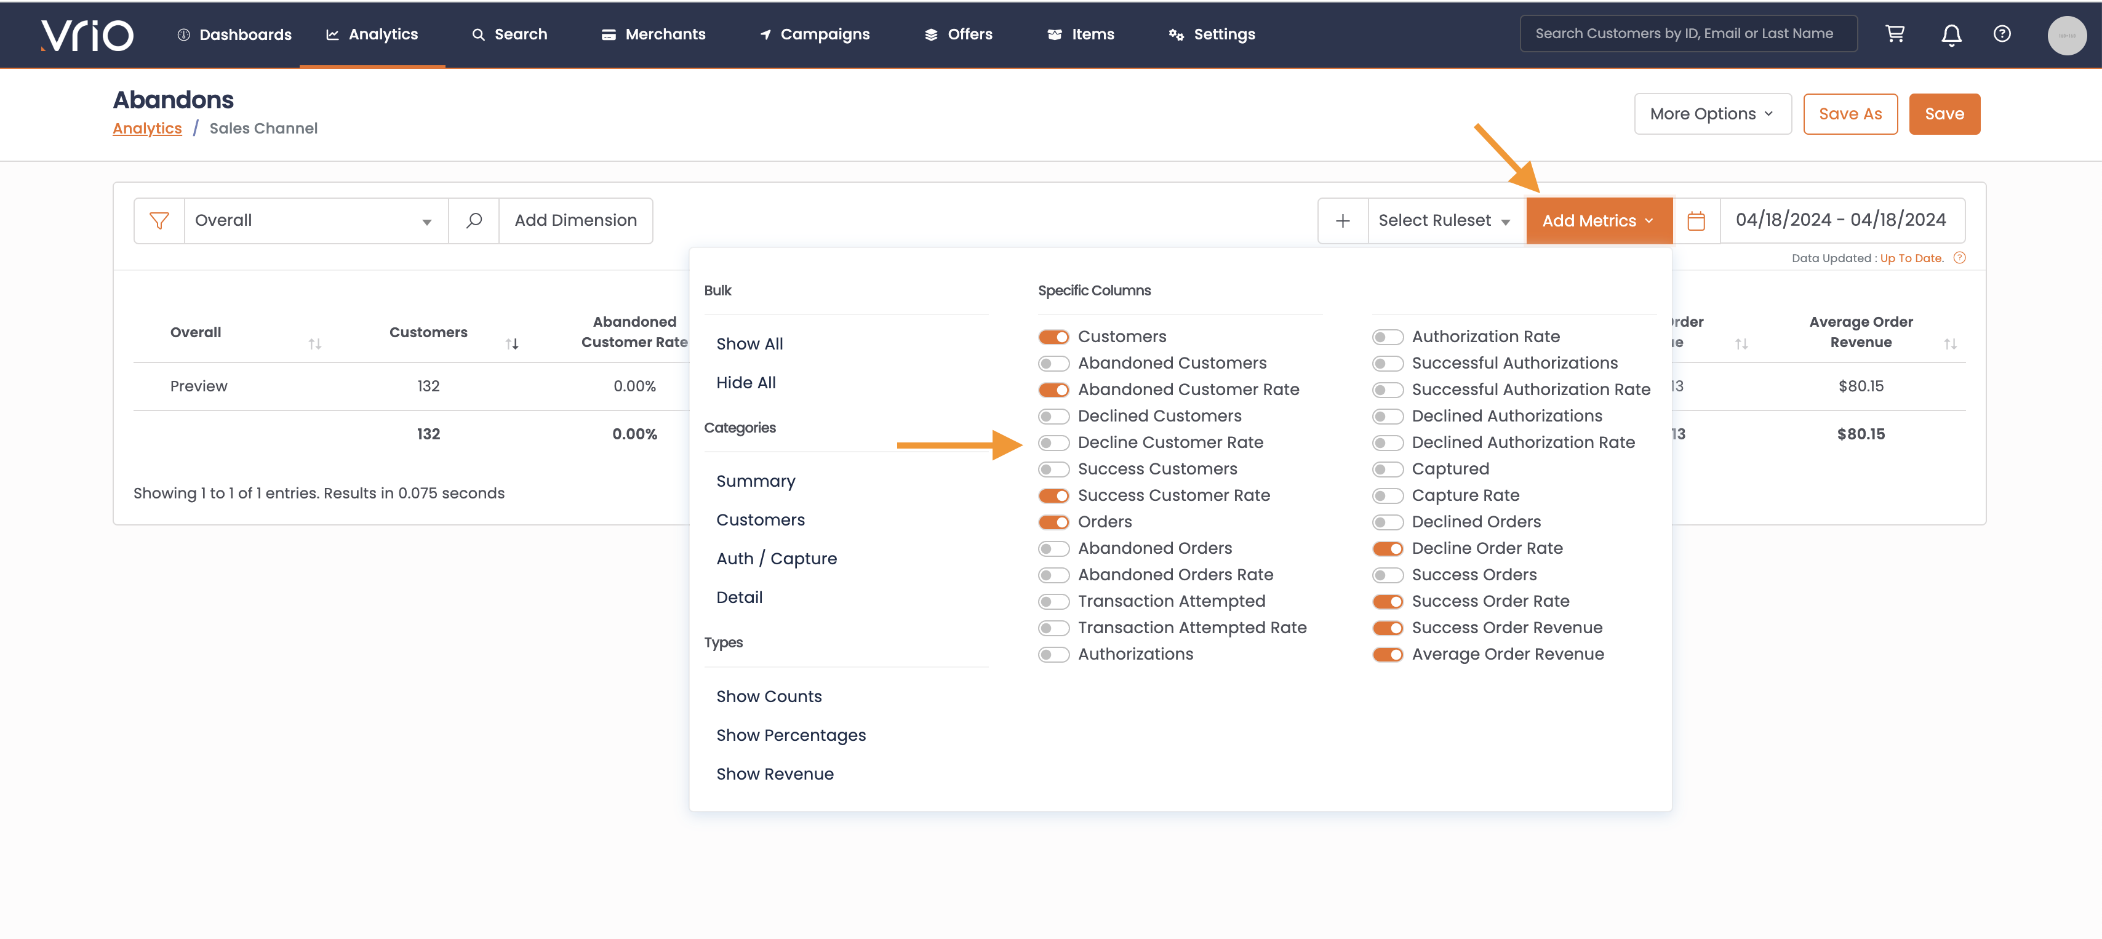2102x939 pixels.
Task: Go to Search in navigation
Action: (510, 34)
